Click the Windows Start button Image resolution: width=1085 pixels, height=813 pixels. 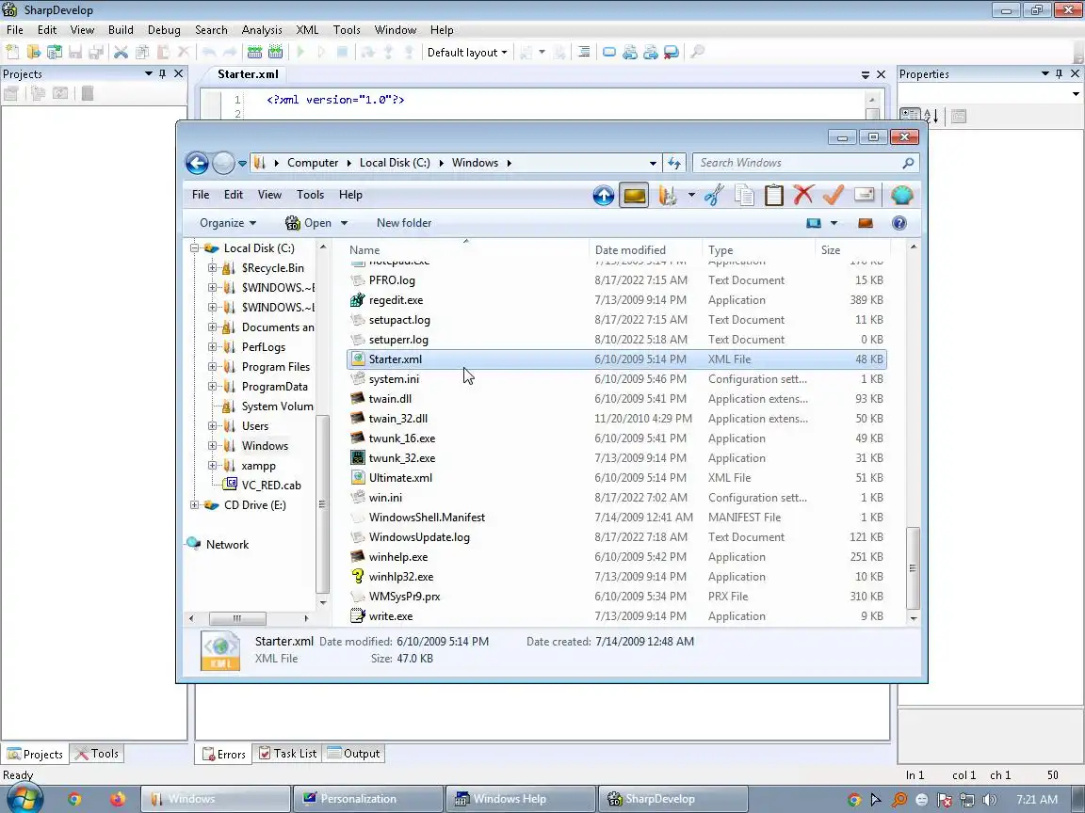coord(24,799)
